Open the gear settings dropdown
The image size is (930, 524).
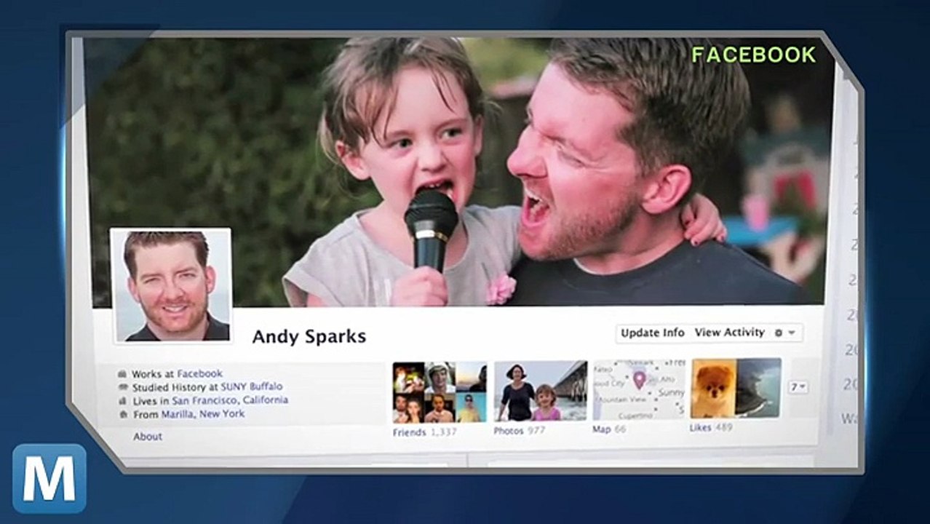pyautogui.click(x=786, y=333)
